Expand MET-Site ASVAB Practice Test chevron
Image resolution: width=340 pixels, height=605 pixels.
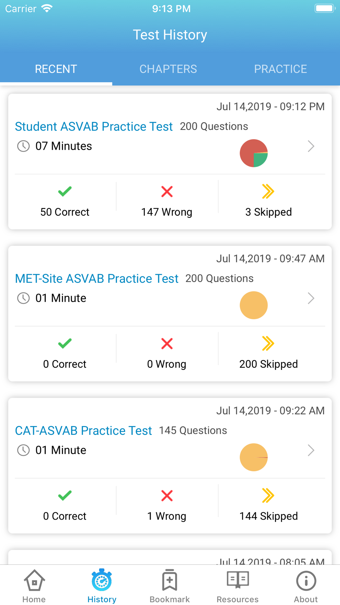click(x=311, y=298)
